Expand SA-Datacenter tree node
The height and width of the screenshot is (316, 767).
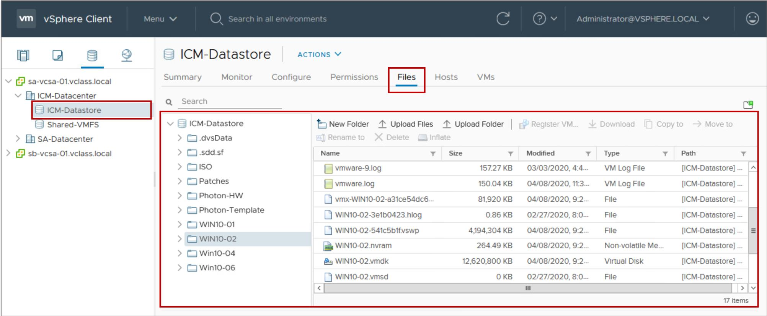[18, 139]
